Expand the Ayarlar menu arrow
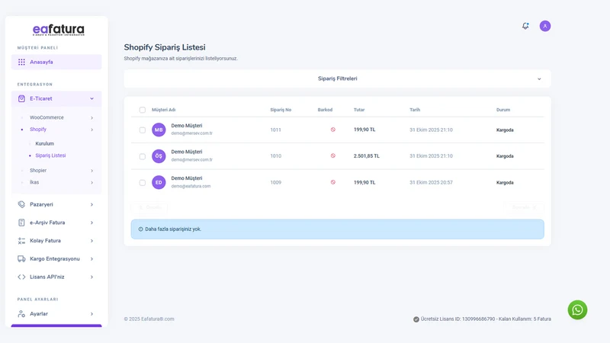 91,314
